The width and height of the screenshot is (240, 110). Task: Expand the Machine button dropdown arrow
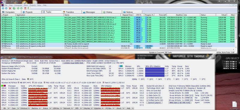click(40, 108)
